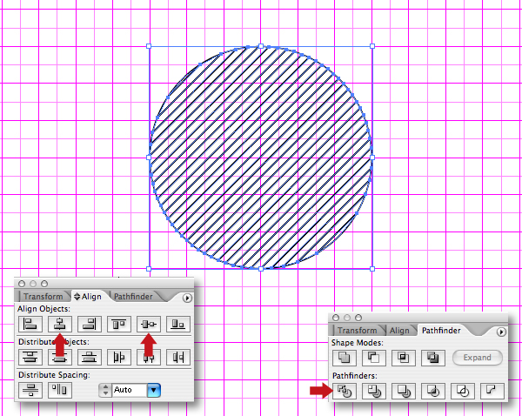Open the Distribute Spacing Auto dropdown arrow
This screenshot has width=522, height=416.
153,390
